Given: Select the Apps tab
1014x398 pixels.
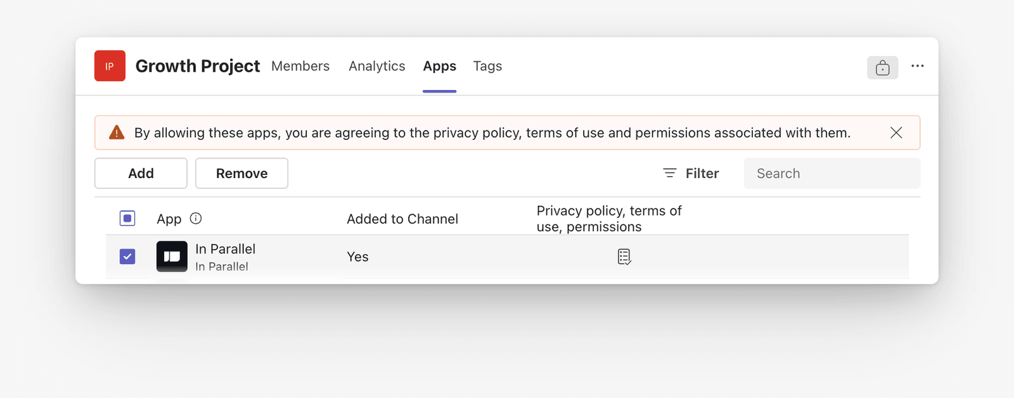Looking at the screenshot, I should (x=440, y=66).
